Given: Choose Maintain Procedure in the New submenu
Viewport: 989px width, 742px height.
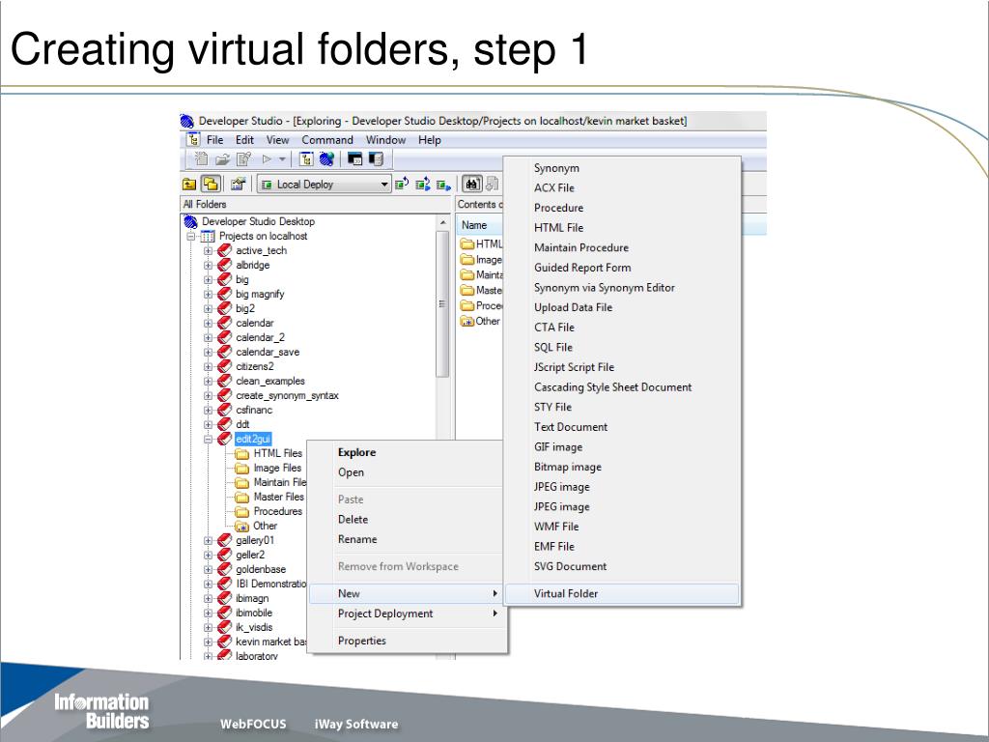Looking at the screenshot, I should coord(623,248).
